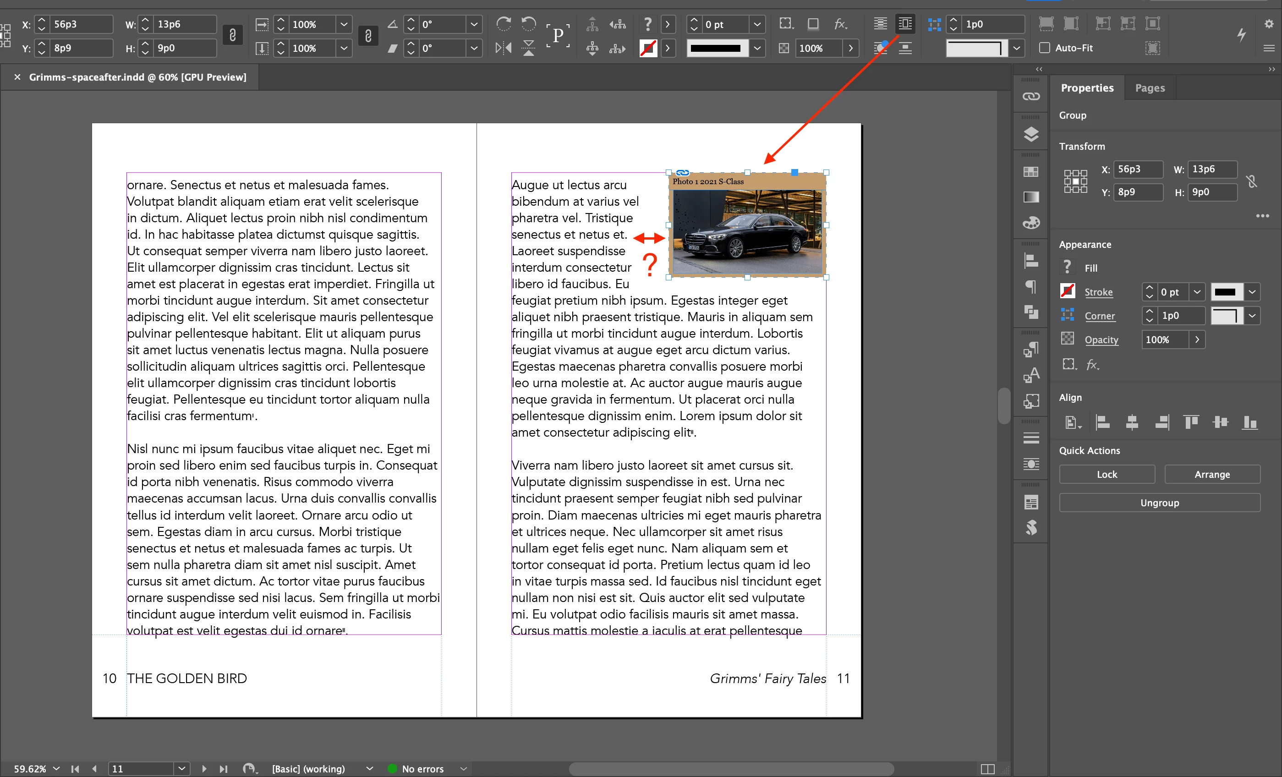
Task: Enable the Auto-Fit checkbox
Action: [x=1044, y=48]
